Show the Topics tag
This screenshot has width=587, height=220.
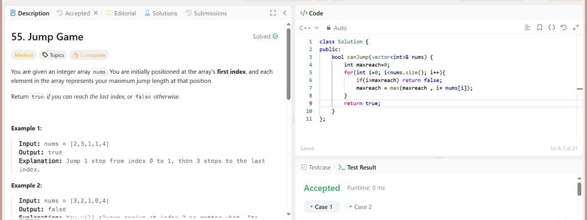click(53, 55)
